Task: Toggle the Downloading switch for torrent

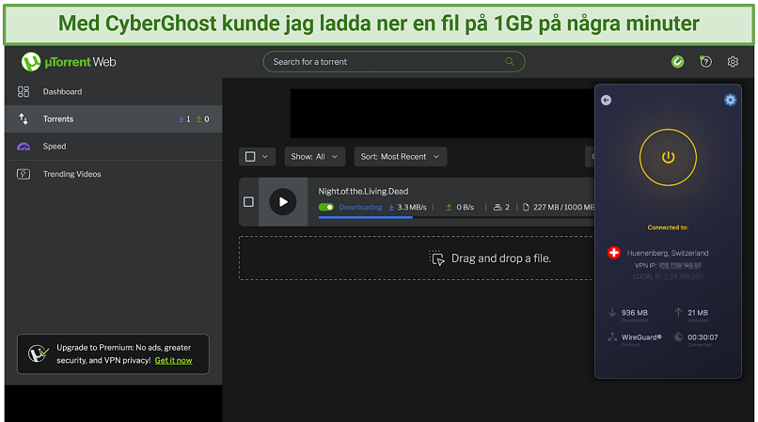Action: click(326, 207)
